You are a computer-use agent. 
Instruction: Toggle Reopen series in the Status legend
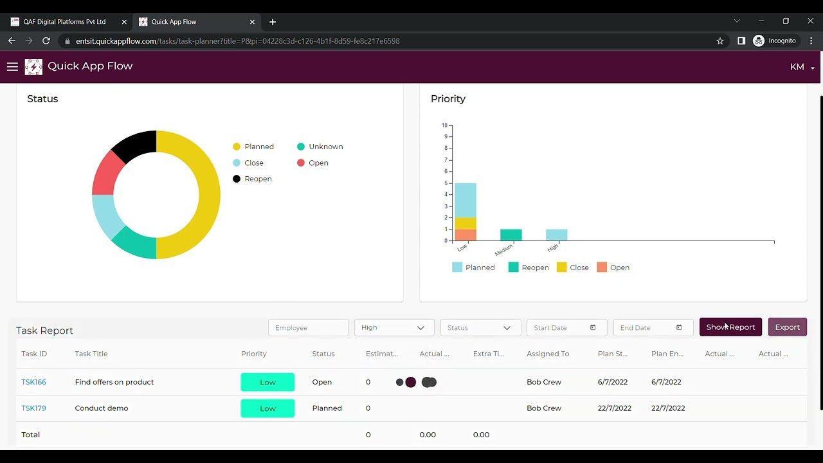click(x=252, y=179)
